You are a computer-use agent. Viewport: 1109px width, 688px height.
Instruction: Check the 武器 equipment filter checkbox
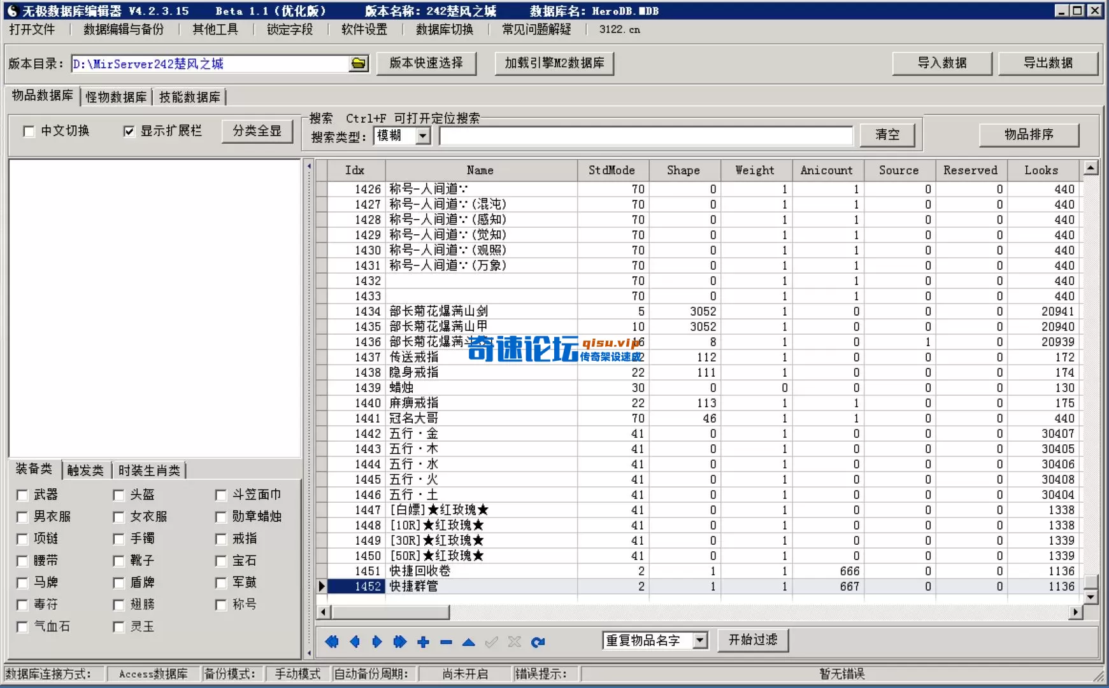(22, 495)
